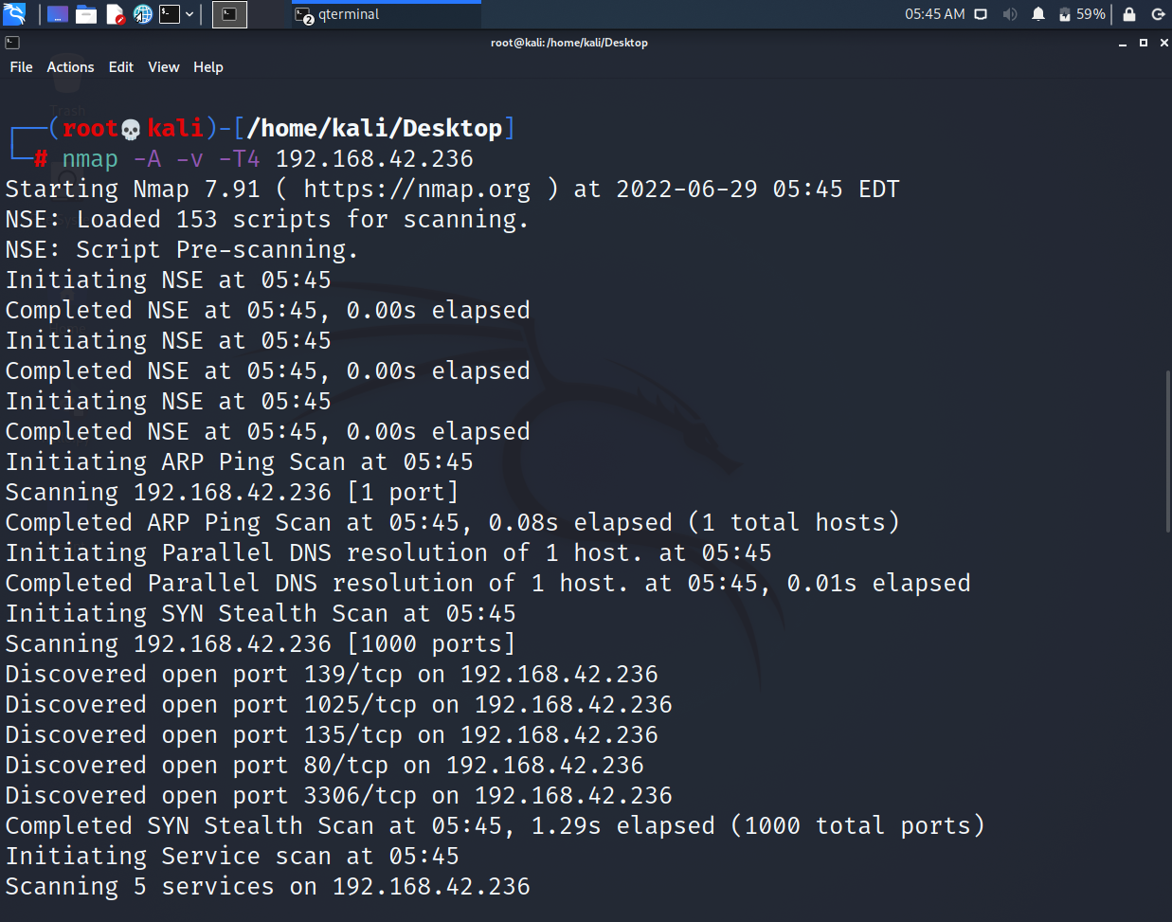Open the Edit menu
The image size is (1172, 922).
(x=121, y=67)
